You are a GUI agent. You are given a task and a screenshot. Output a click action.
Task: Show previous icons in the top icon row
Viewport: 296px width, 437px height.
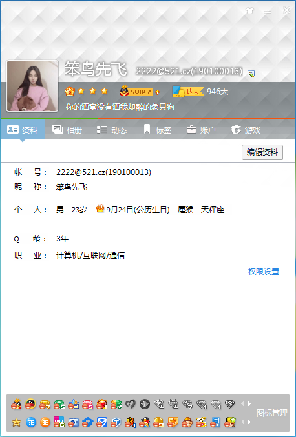tap(243, 403)
